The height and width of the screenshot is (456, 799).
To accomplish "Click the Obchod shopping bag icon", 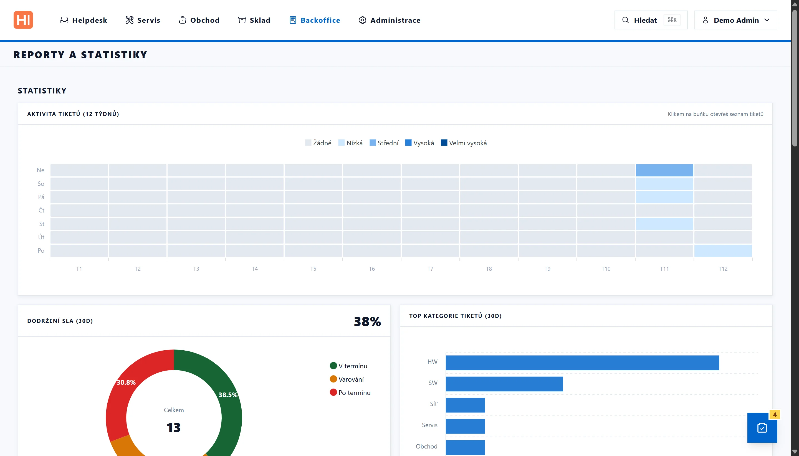I will (183, 20).
